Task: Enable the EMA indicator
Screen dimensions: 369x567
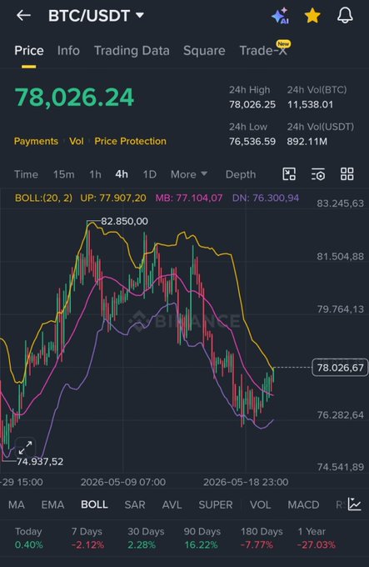Action: click(x=52, y=504)
